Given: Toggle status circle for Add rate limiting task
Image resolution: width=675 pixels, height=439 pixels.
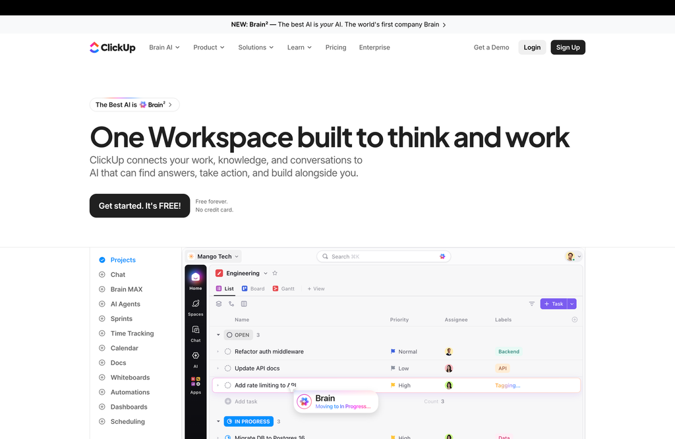Looking at the screenshot, I should (227, 385).
